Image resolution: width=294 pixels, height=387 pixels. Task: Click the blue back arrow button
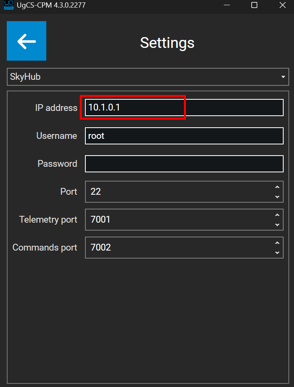point(26,41)
